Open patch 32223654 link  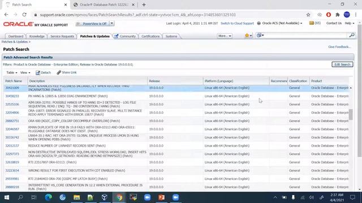pos(12,170)
